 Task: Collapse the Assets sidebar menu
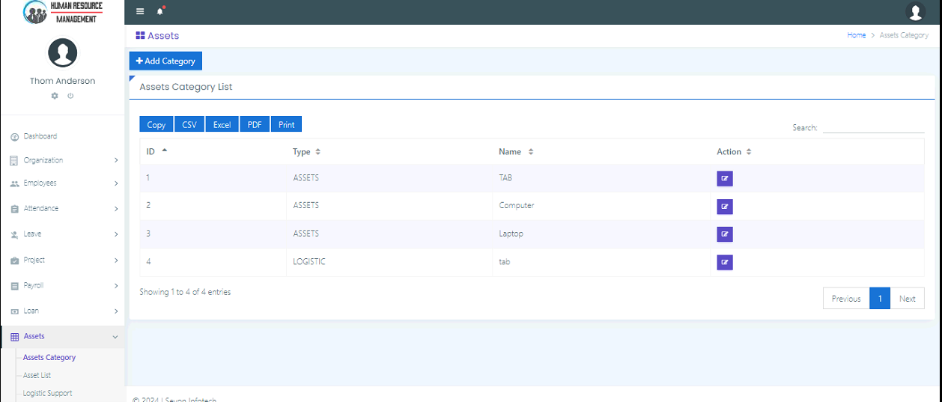point(63,337)
